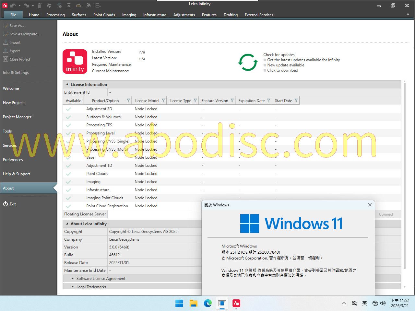Open Microsoft Edge from the taskbar

click(207, 303)
